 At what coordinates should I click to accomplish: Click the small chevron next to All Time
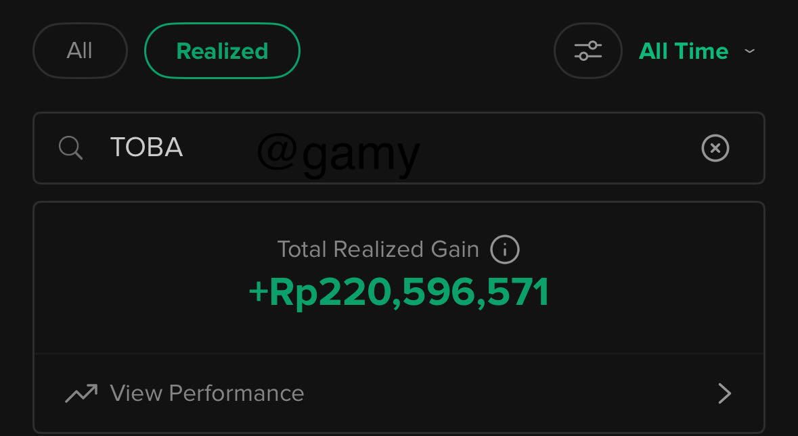[749, 51]
